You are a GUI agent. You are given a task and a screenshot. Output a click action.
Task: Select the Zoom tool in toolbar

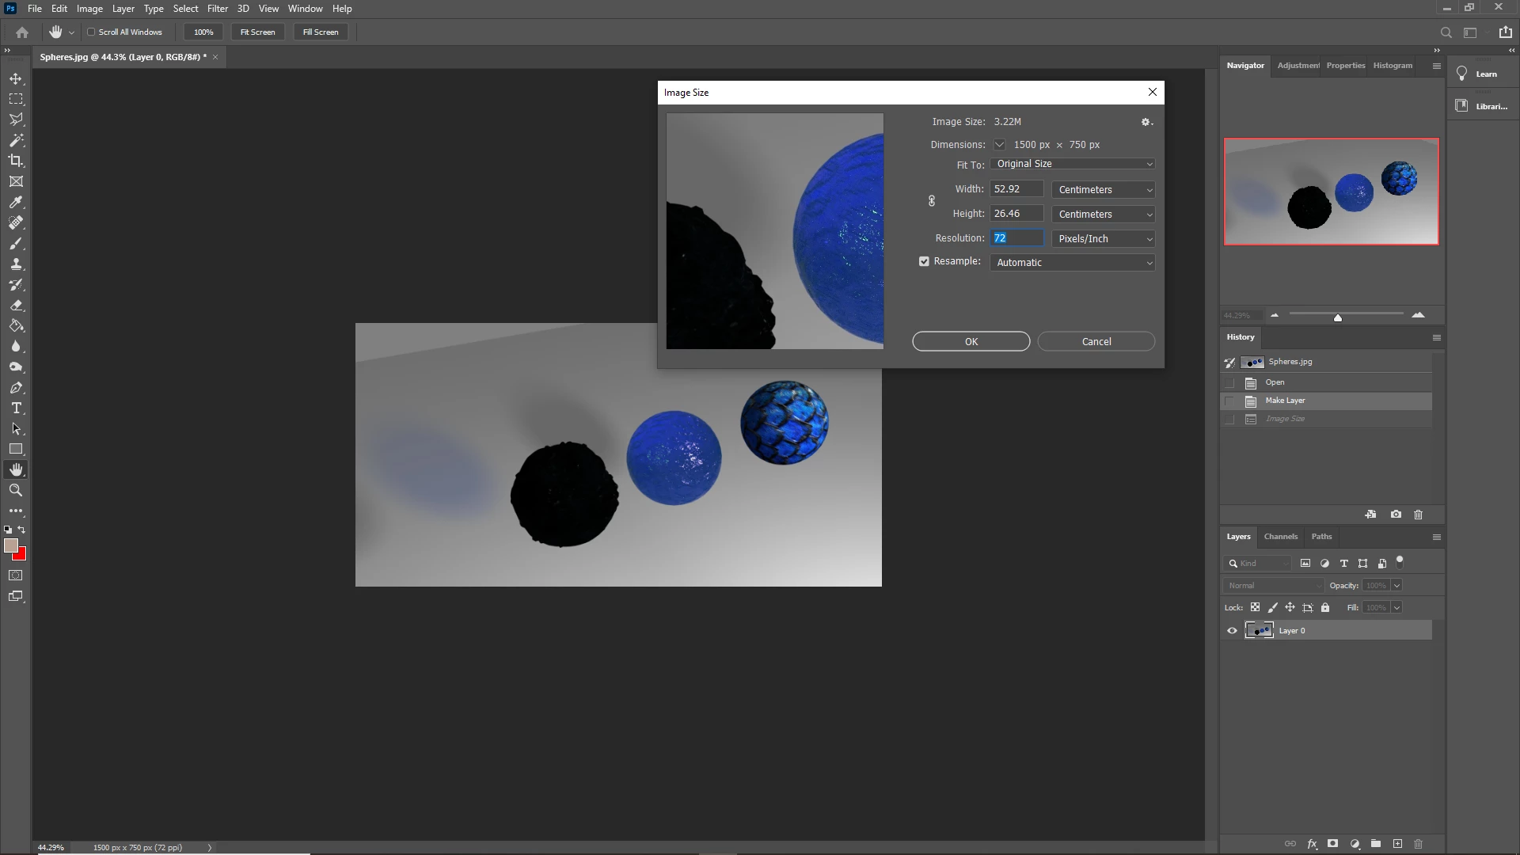(16, 491)
